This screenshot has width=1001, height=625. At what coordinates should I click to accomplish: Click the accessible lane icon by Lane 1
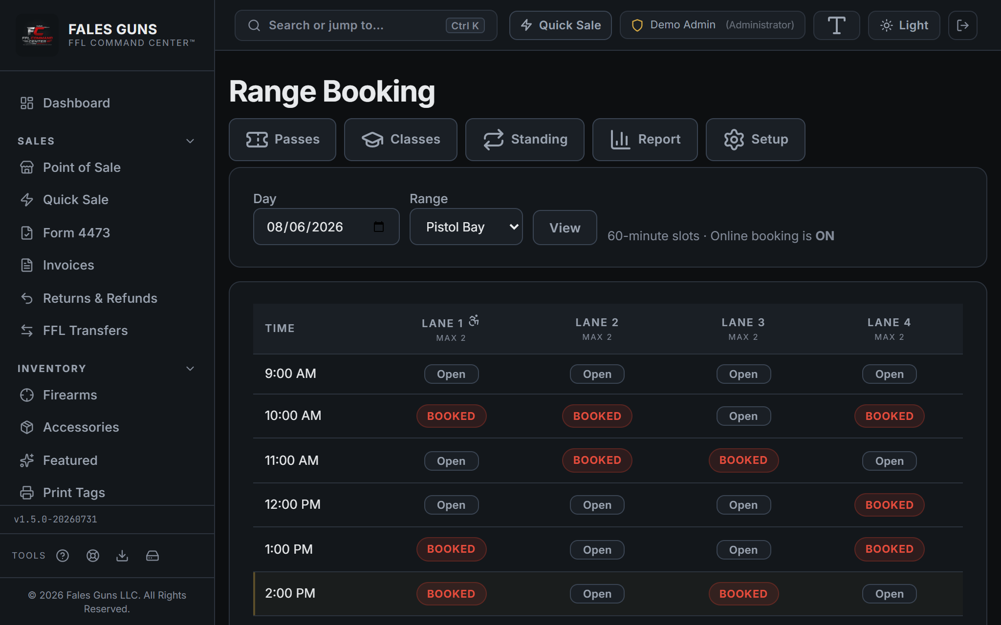(x=474, y=321)
